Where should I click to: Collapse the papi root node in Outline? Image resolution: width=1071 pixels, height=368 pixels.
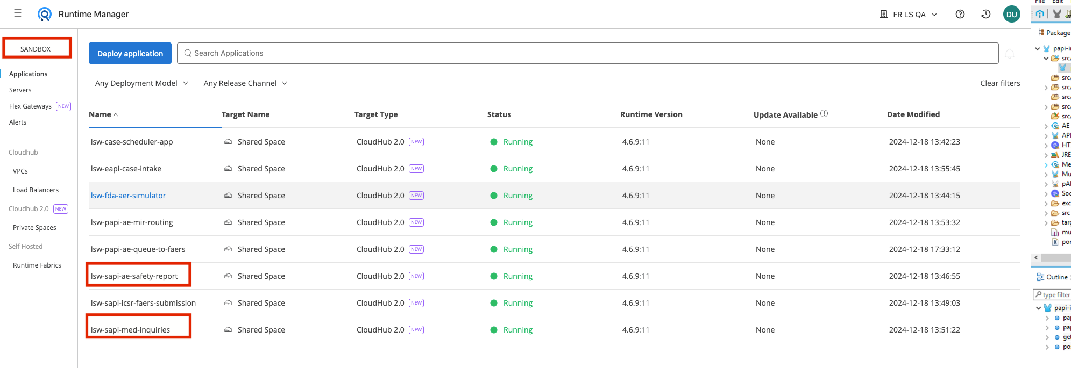(1039, 308)
